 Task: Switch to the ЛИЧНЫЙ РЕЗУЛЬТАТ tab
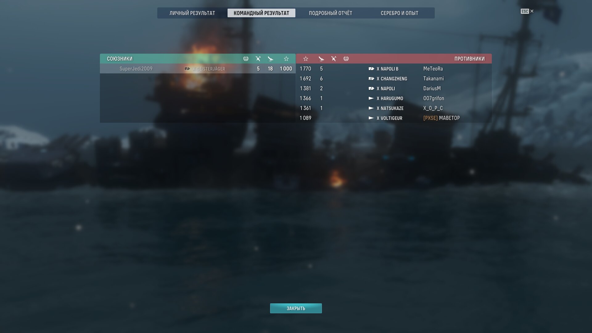click(x=192, y=13)
